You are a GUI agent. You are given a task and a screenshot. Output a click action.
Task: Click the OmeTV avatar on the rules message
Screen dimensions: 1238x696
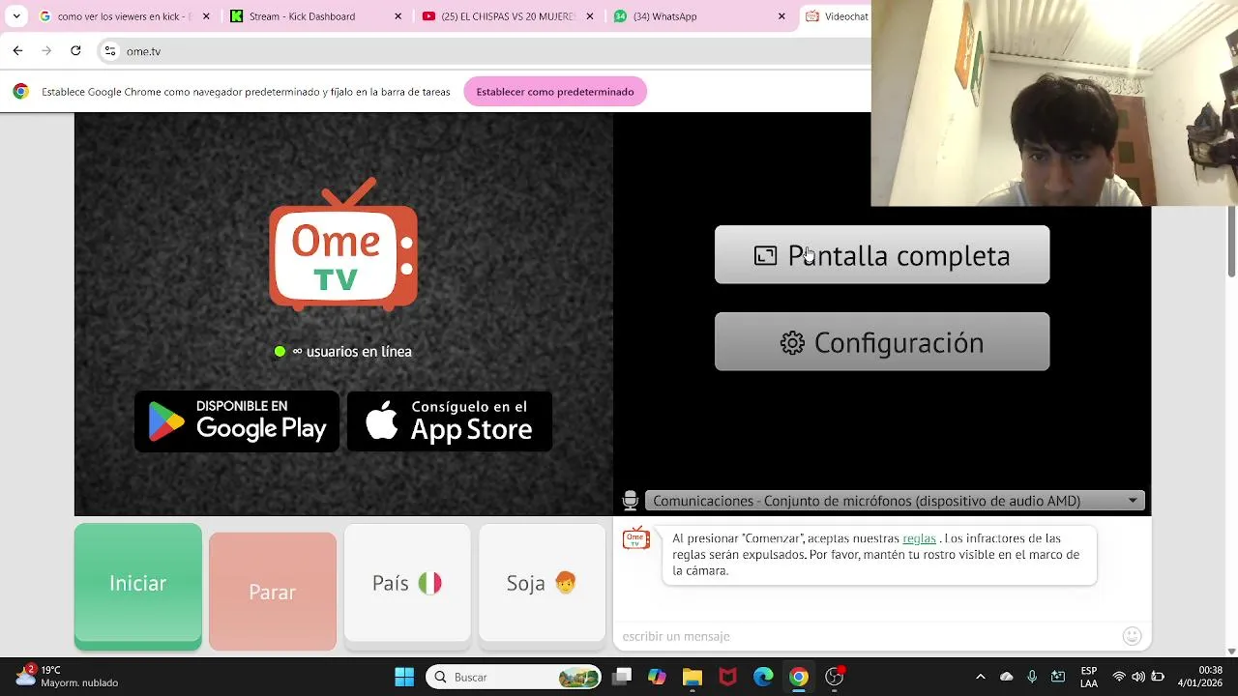point(635,539)
